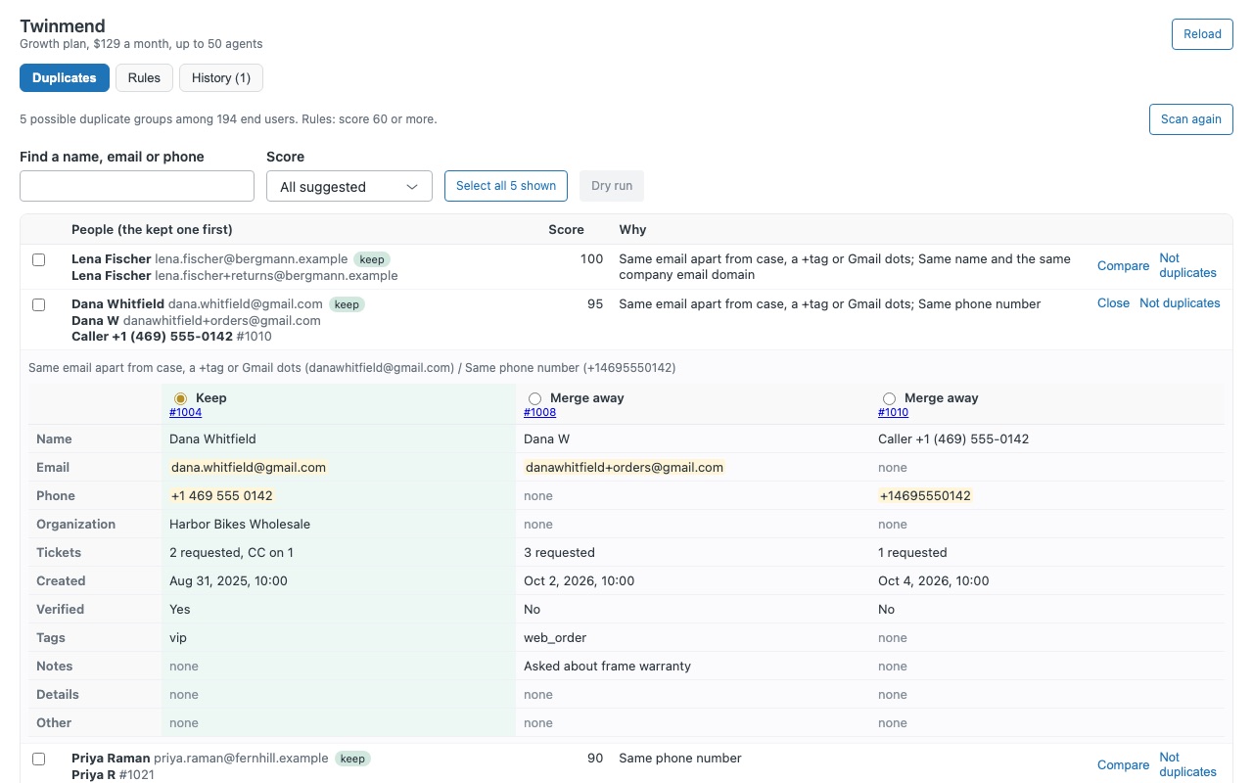Click the Reload button
This screenshot has width=1253, height=783.
point(1202,34)
